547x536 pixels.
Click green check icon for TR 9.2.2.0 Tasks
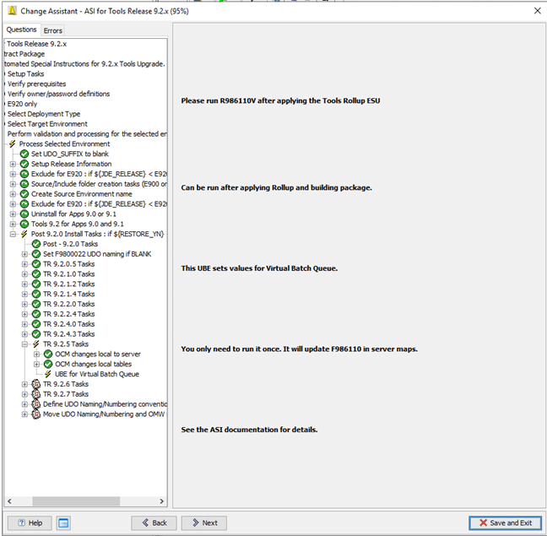[36, 304]
